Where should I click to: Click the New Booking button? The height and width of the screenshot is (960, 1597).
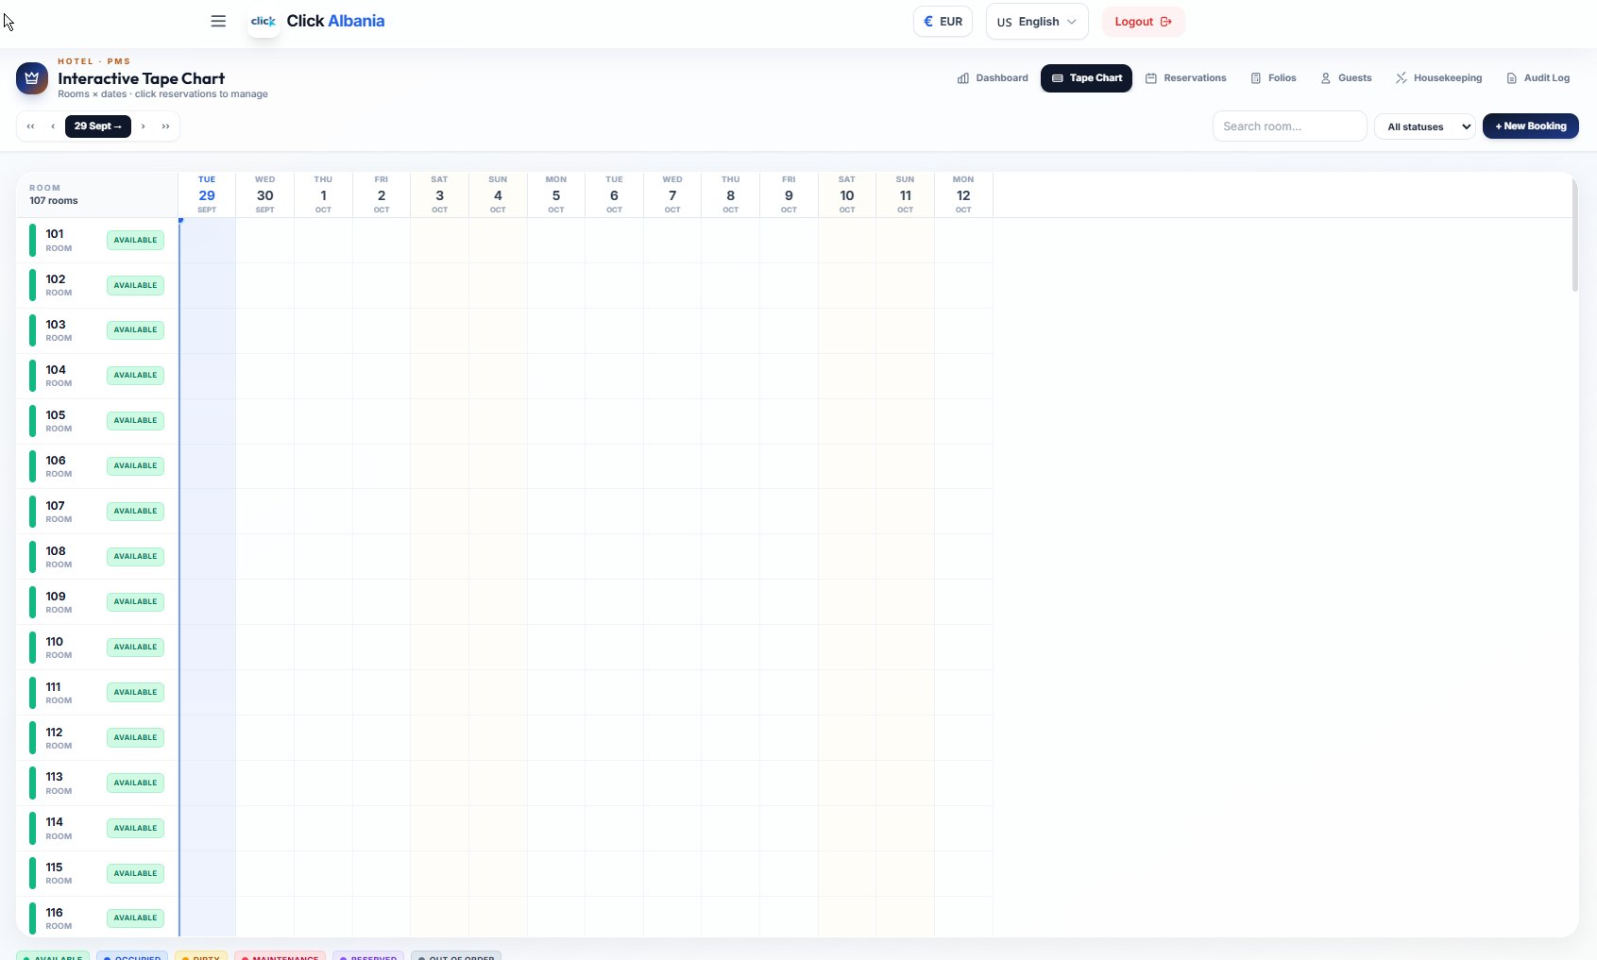(1531, 126)
